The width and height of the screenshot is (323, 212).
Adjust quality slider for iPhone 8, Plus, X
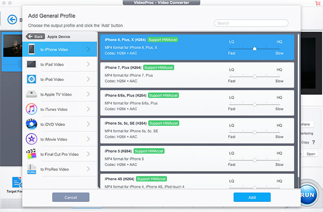(255, 49)
